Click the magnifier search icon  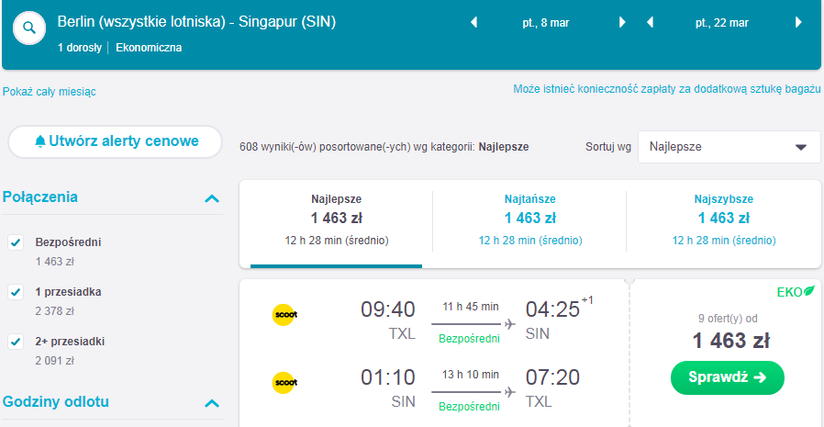29,28
